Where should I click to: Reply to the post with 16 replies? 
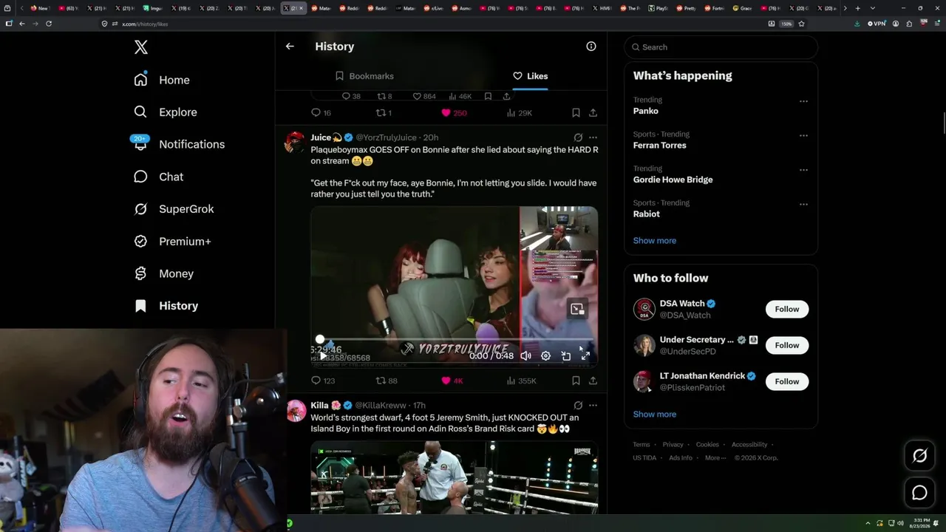pos(321,113)
